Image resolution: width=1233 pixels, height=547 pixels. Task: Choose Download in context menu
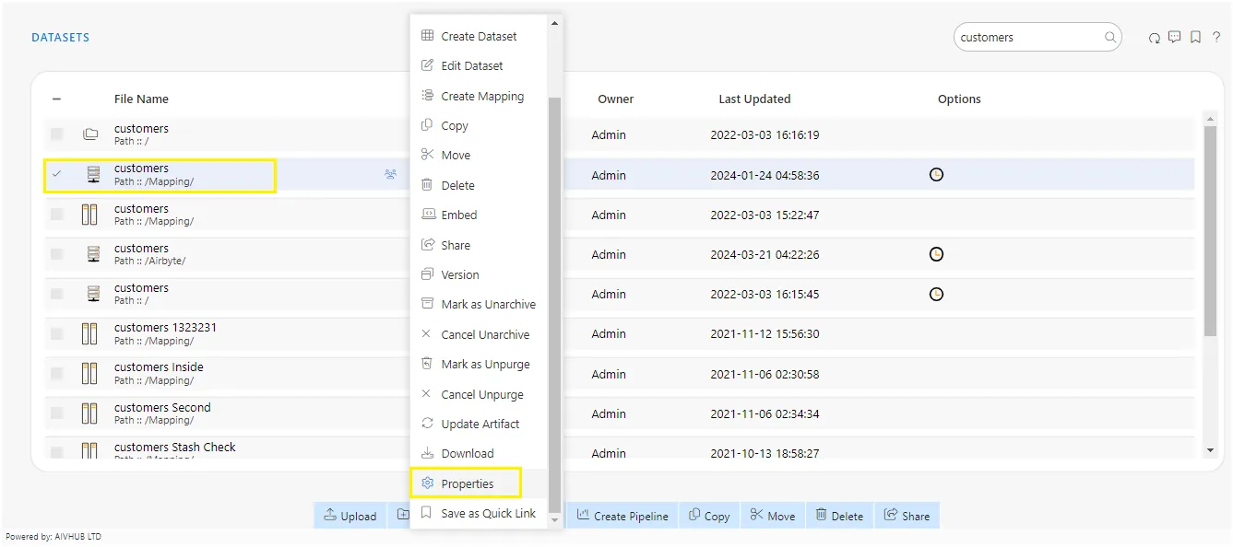[x=479, y=453]
